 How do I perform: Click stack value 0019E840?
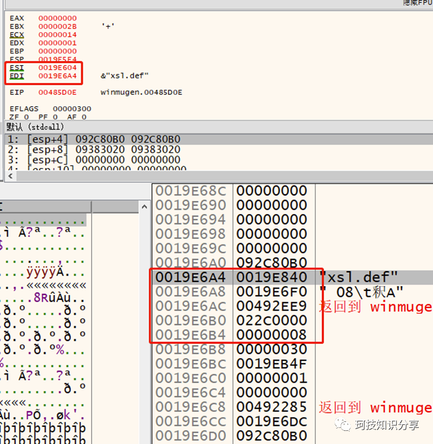pyautogui.click(x=272, y=277)
